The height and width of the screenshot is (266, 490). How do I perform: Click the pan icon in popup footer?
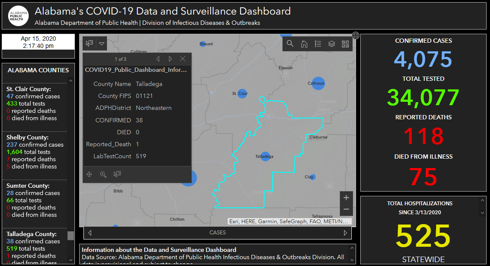click(x=89, y=174)
